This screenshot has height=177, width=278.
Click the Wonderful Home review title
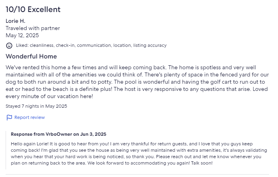[x=31, y=56]
